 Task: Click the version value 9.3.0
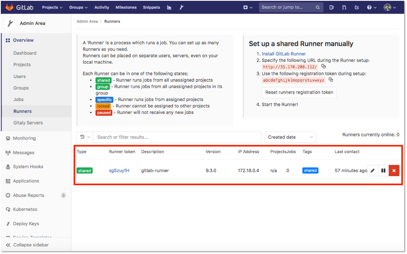click(x=211, y=171)
